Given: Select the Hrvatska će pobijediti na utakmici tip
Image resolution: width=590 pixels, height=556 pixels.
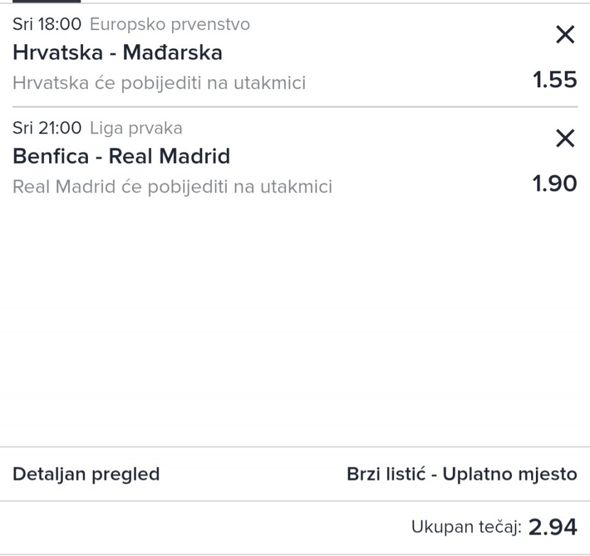Looking at the screenshot, I should click(159, 83).
